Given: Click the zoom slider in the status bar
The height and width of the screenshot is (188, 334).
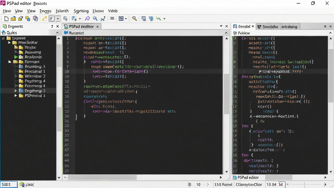Looking at the screenshot, I should 305,184.
